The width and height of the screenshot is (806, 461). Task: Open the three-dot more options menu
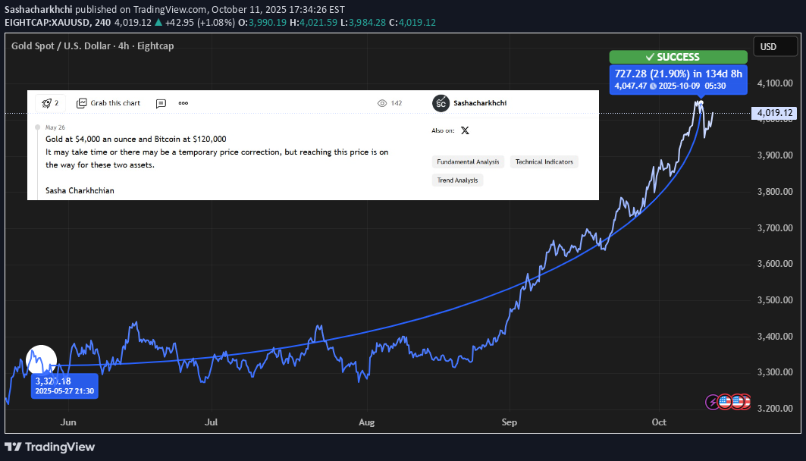click(x=183, y=103)
